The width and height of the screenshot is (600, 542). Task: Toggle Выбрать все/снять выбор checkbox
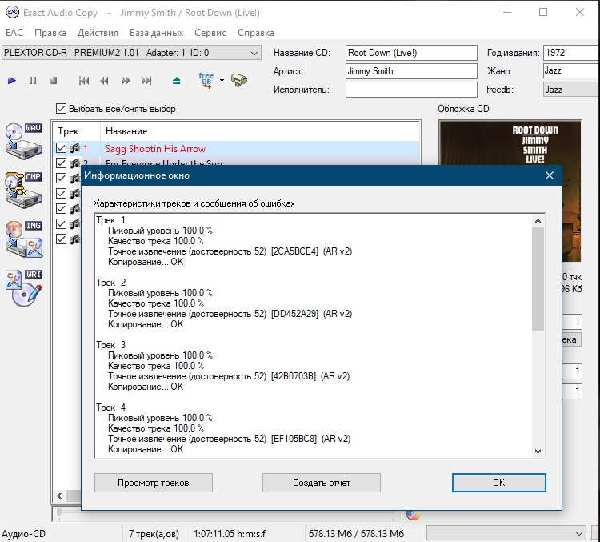(x=61, y=108)
